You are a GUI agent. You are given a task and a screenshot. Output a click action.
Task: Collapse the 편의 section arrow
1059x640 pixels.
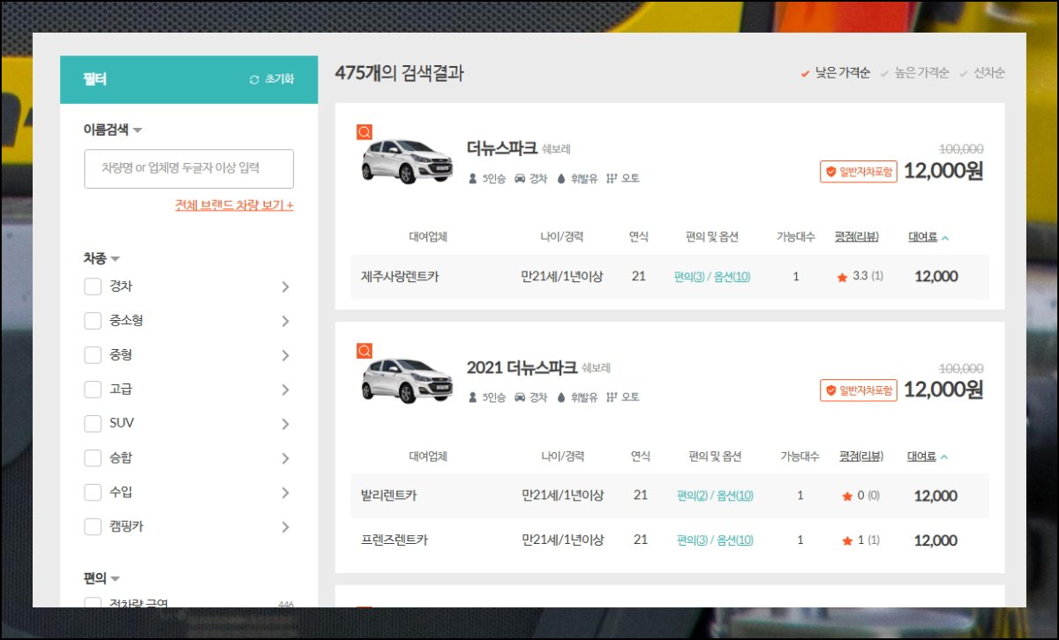115,579
